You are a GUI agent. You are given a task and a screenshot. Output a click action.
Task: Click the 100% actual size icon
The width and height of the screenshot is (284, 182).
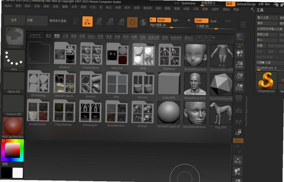point(239,76)
